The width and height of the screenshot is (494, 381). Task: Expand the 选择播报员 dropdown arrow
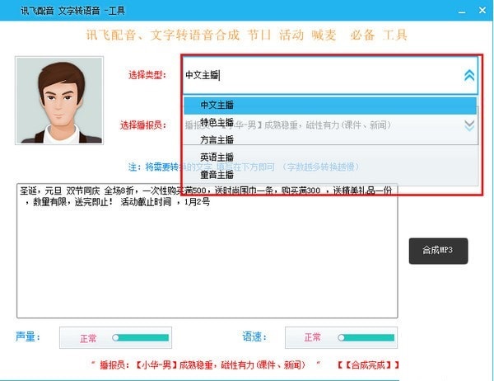[x=469, y=125]
